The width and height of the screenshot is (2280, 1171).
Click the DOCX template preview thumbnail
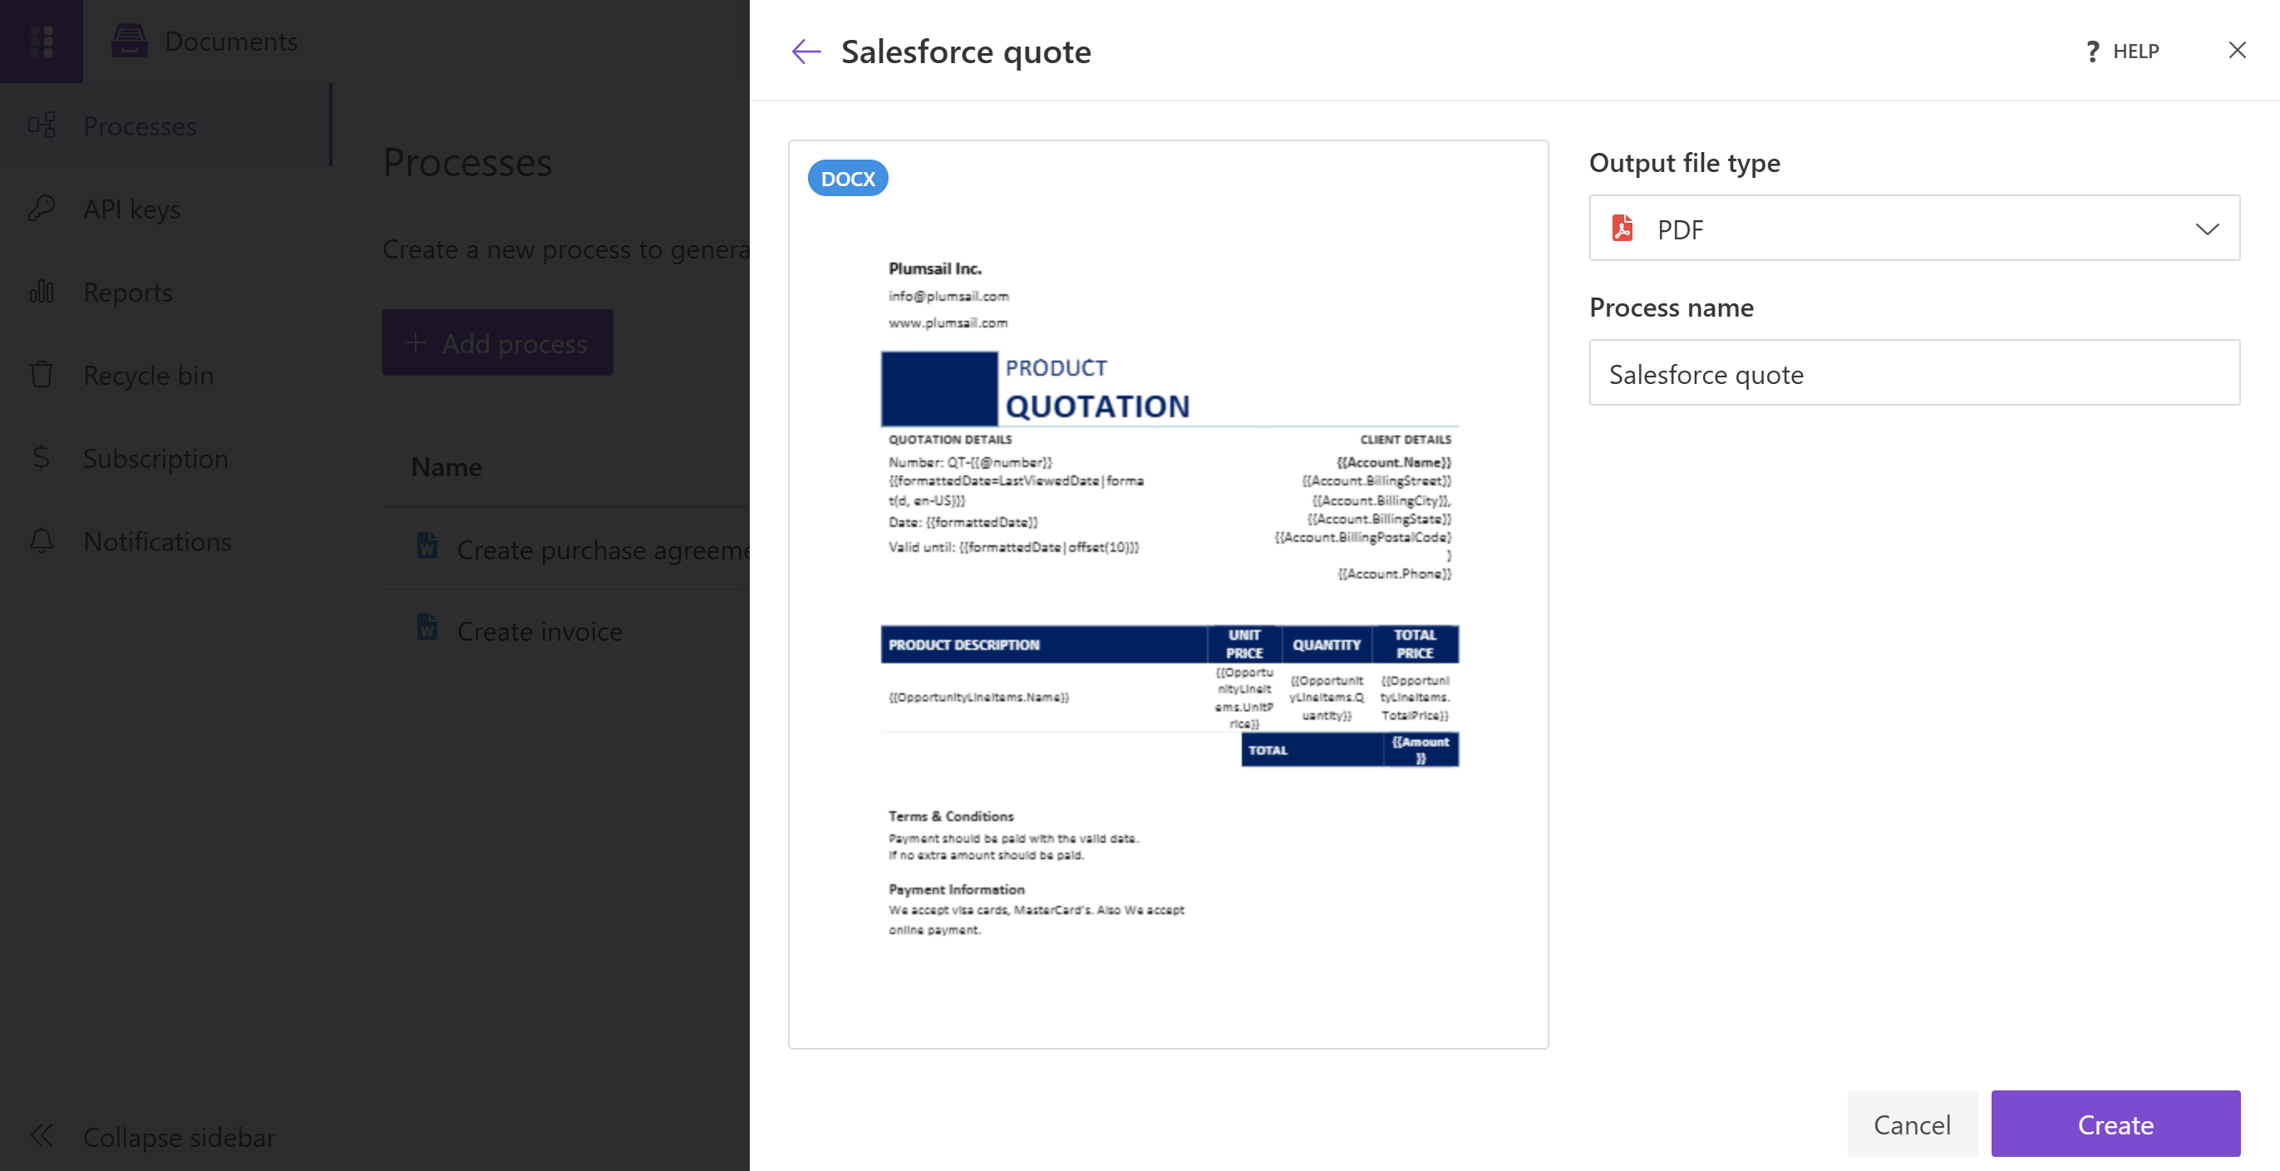click(1168, 593)
